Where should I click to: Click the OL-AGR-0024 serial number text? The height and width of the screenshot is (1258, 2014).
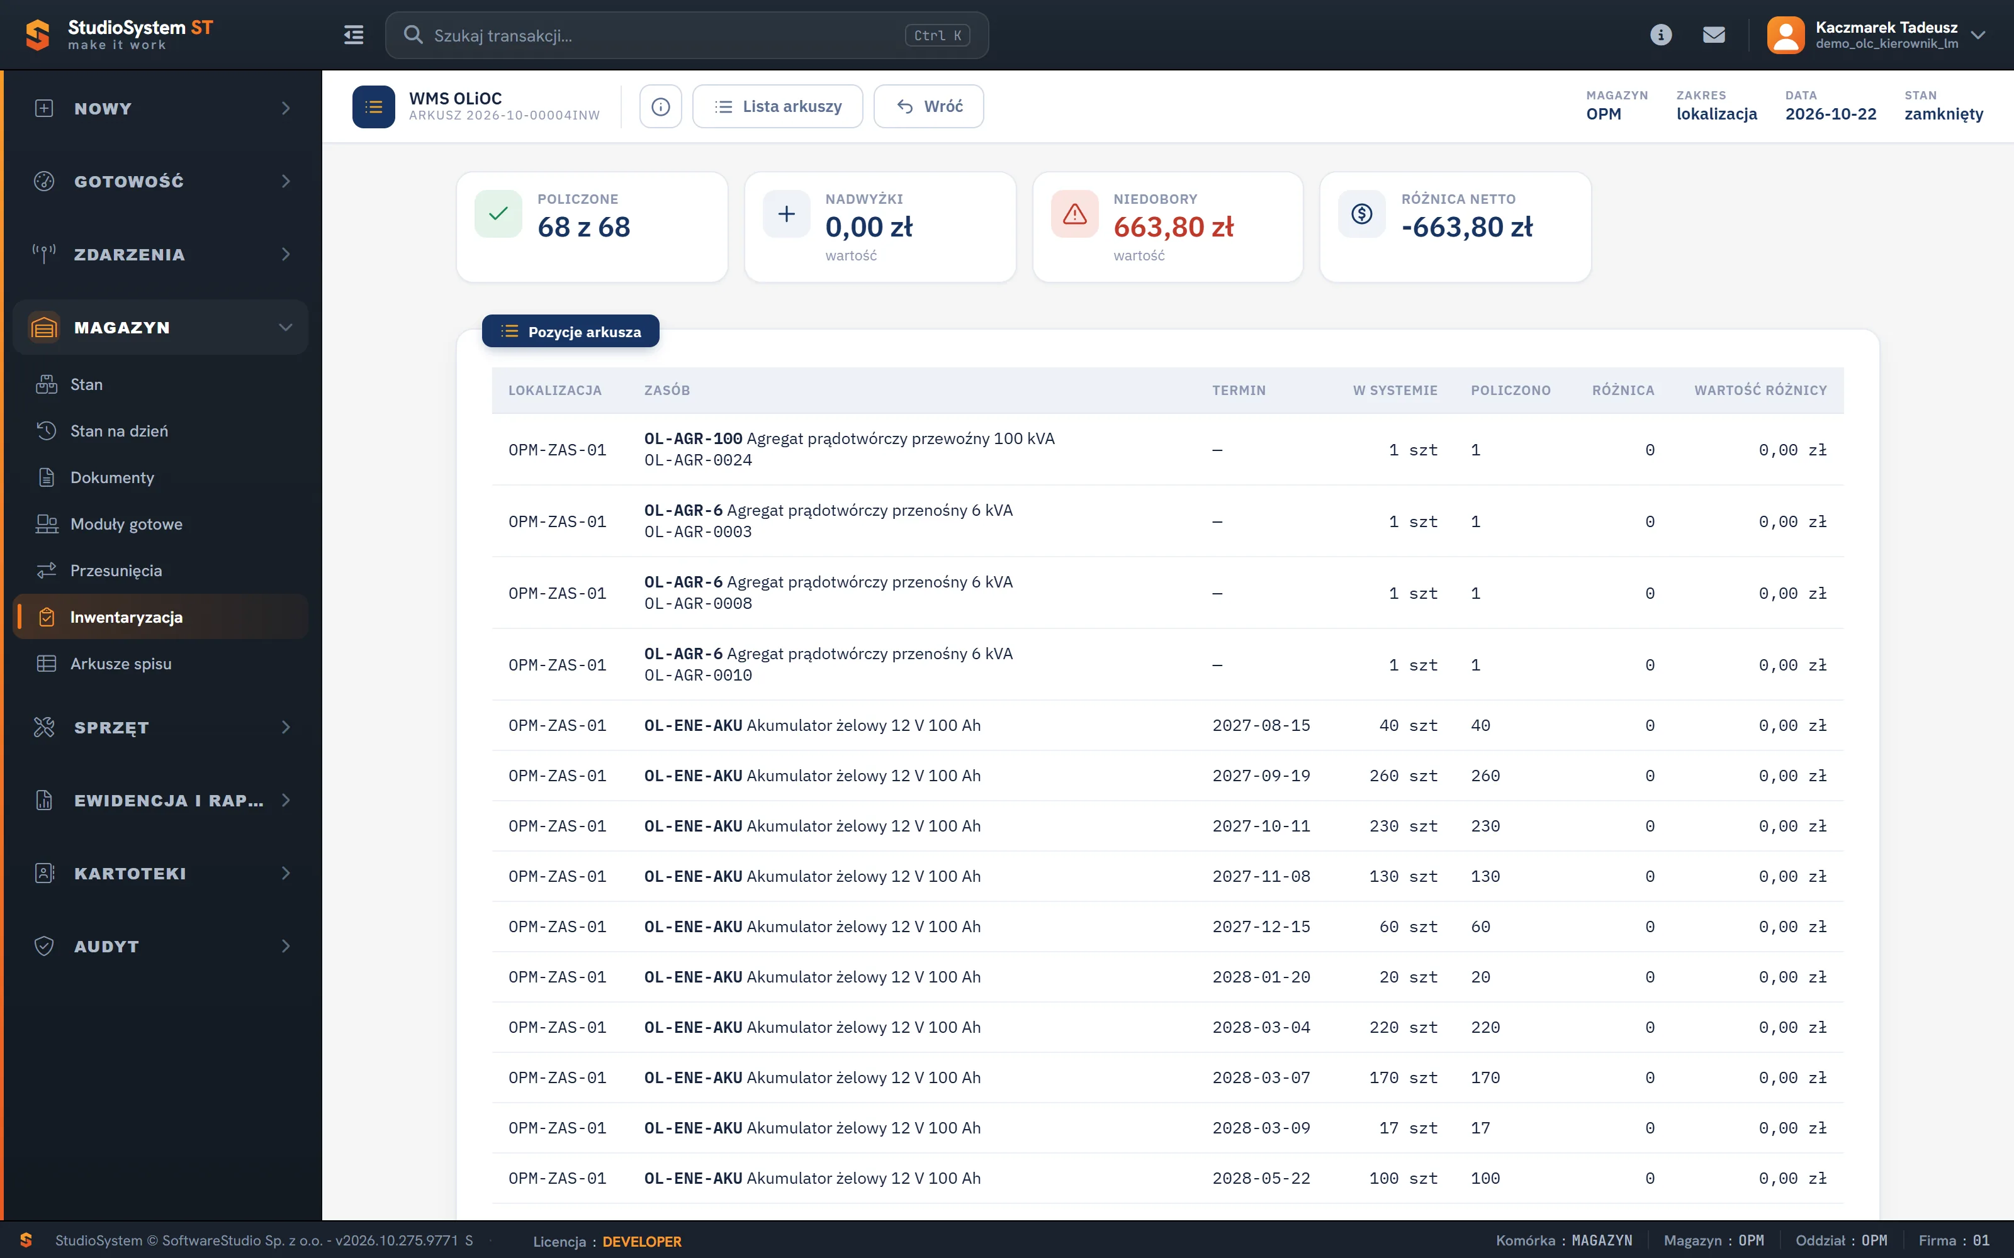pyautogui.click(x=697, y=460)
